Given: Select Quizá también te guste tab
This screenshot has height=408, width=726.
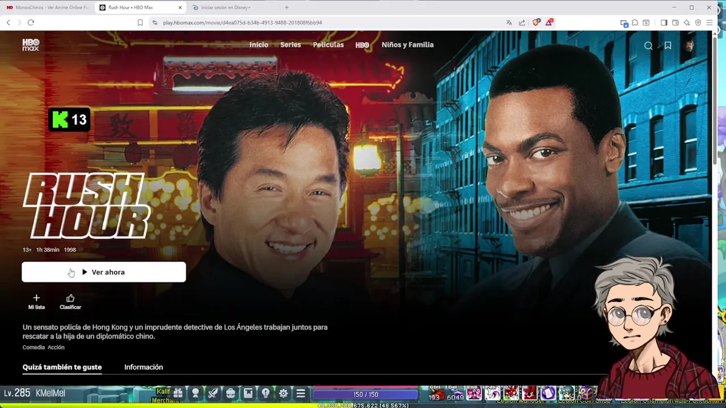Looking at the screenshot, I should [62, 367].
